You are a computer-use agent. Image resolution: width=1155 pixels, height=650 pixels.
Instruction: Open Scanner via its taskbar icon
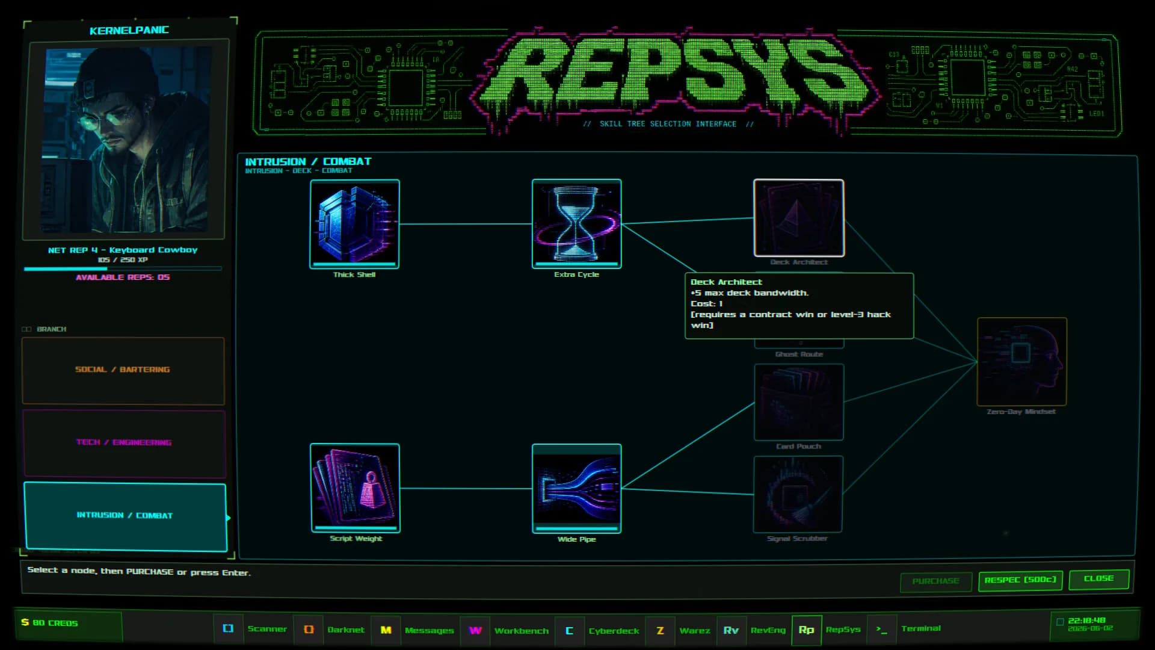tap(228, 629)
